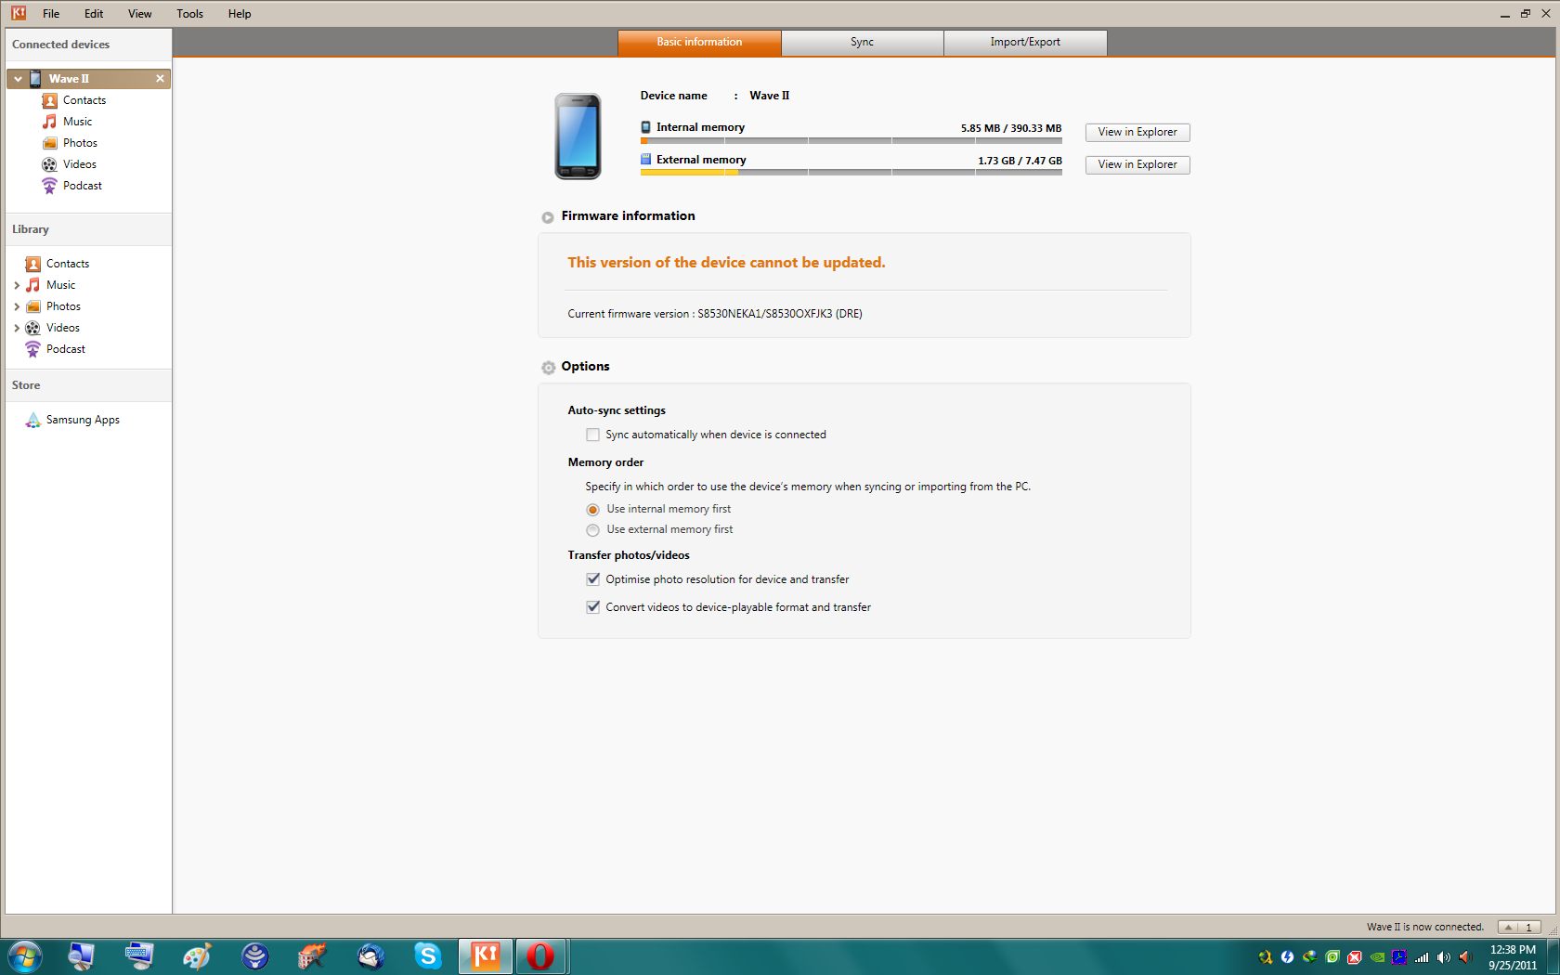
Task: Open Library Contacts
Action: [x=68, y=264]
